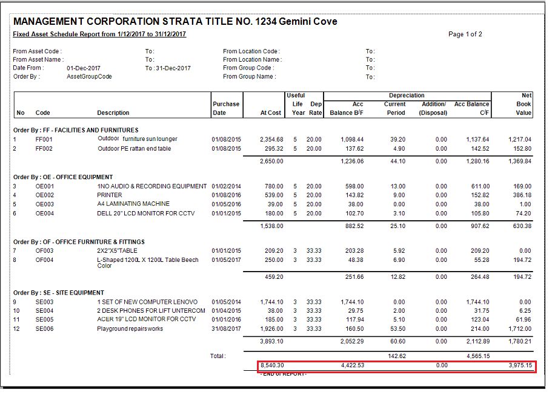The image size is (552, 395).
Task: Click the grand total at cost 8,540.30
Action: pyautogui.click(x=271, y=365)
